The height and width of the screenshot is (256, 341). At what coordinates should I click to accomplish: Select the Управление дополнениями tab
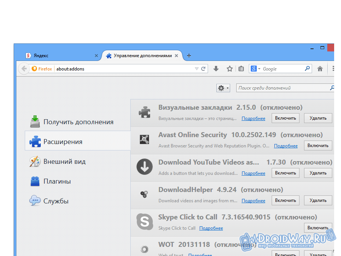click(x=142, y=56)
